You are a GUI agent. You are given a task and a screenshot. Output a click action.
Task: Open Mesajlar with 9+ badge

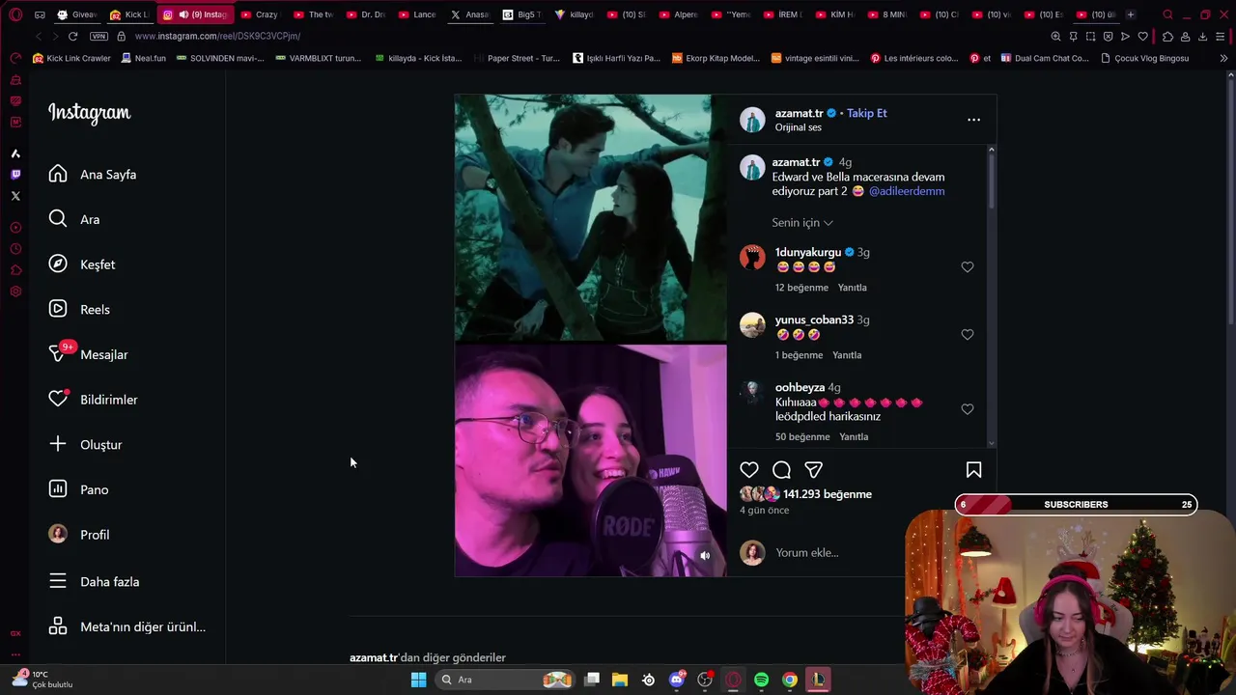(89, 354)
